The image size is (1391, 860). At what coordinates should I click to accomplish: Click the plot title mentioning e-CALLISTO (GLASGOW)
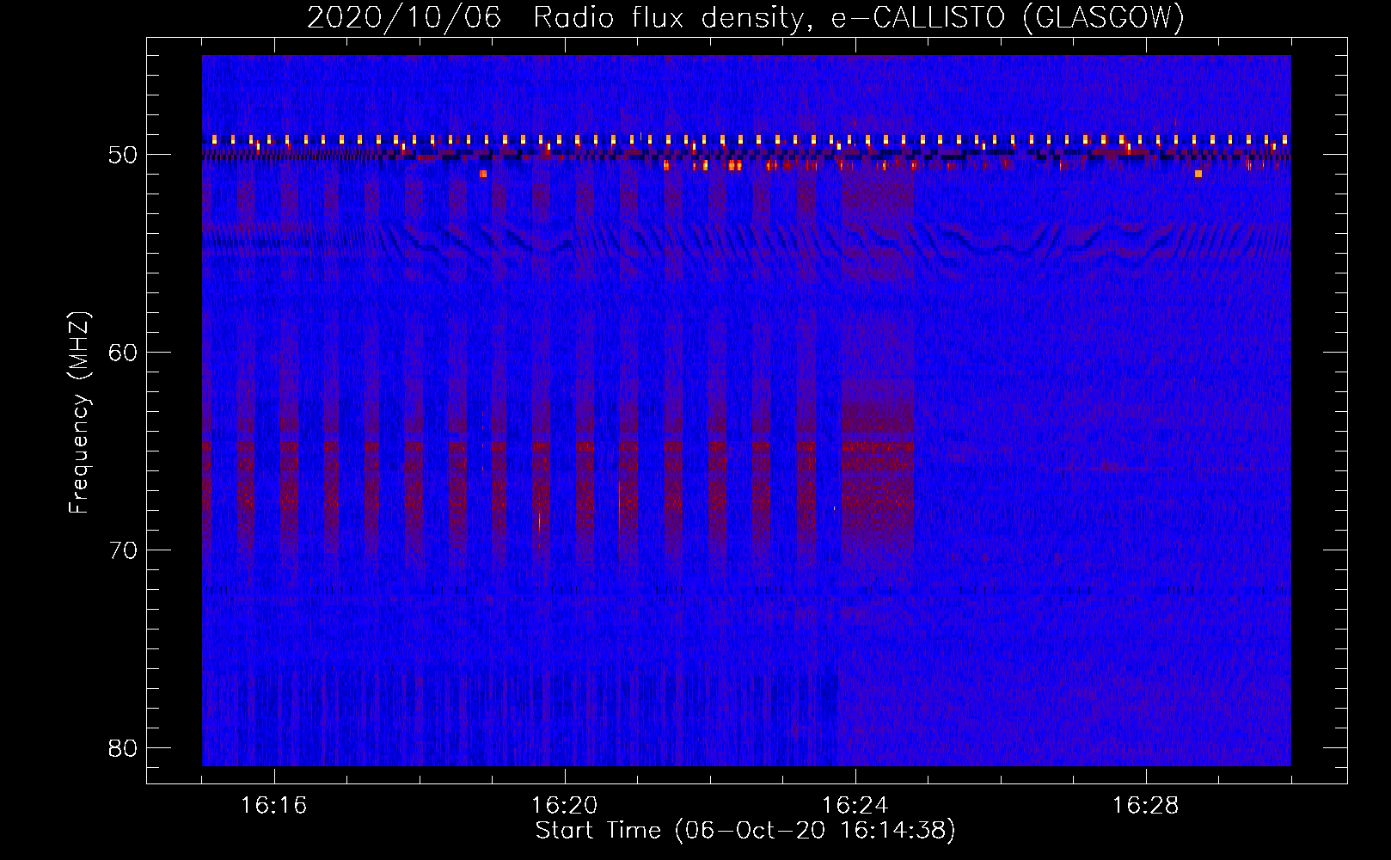click(745, 18)
